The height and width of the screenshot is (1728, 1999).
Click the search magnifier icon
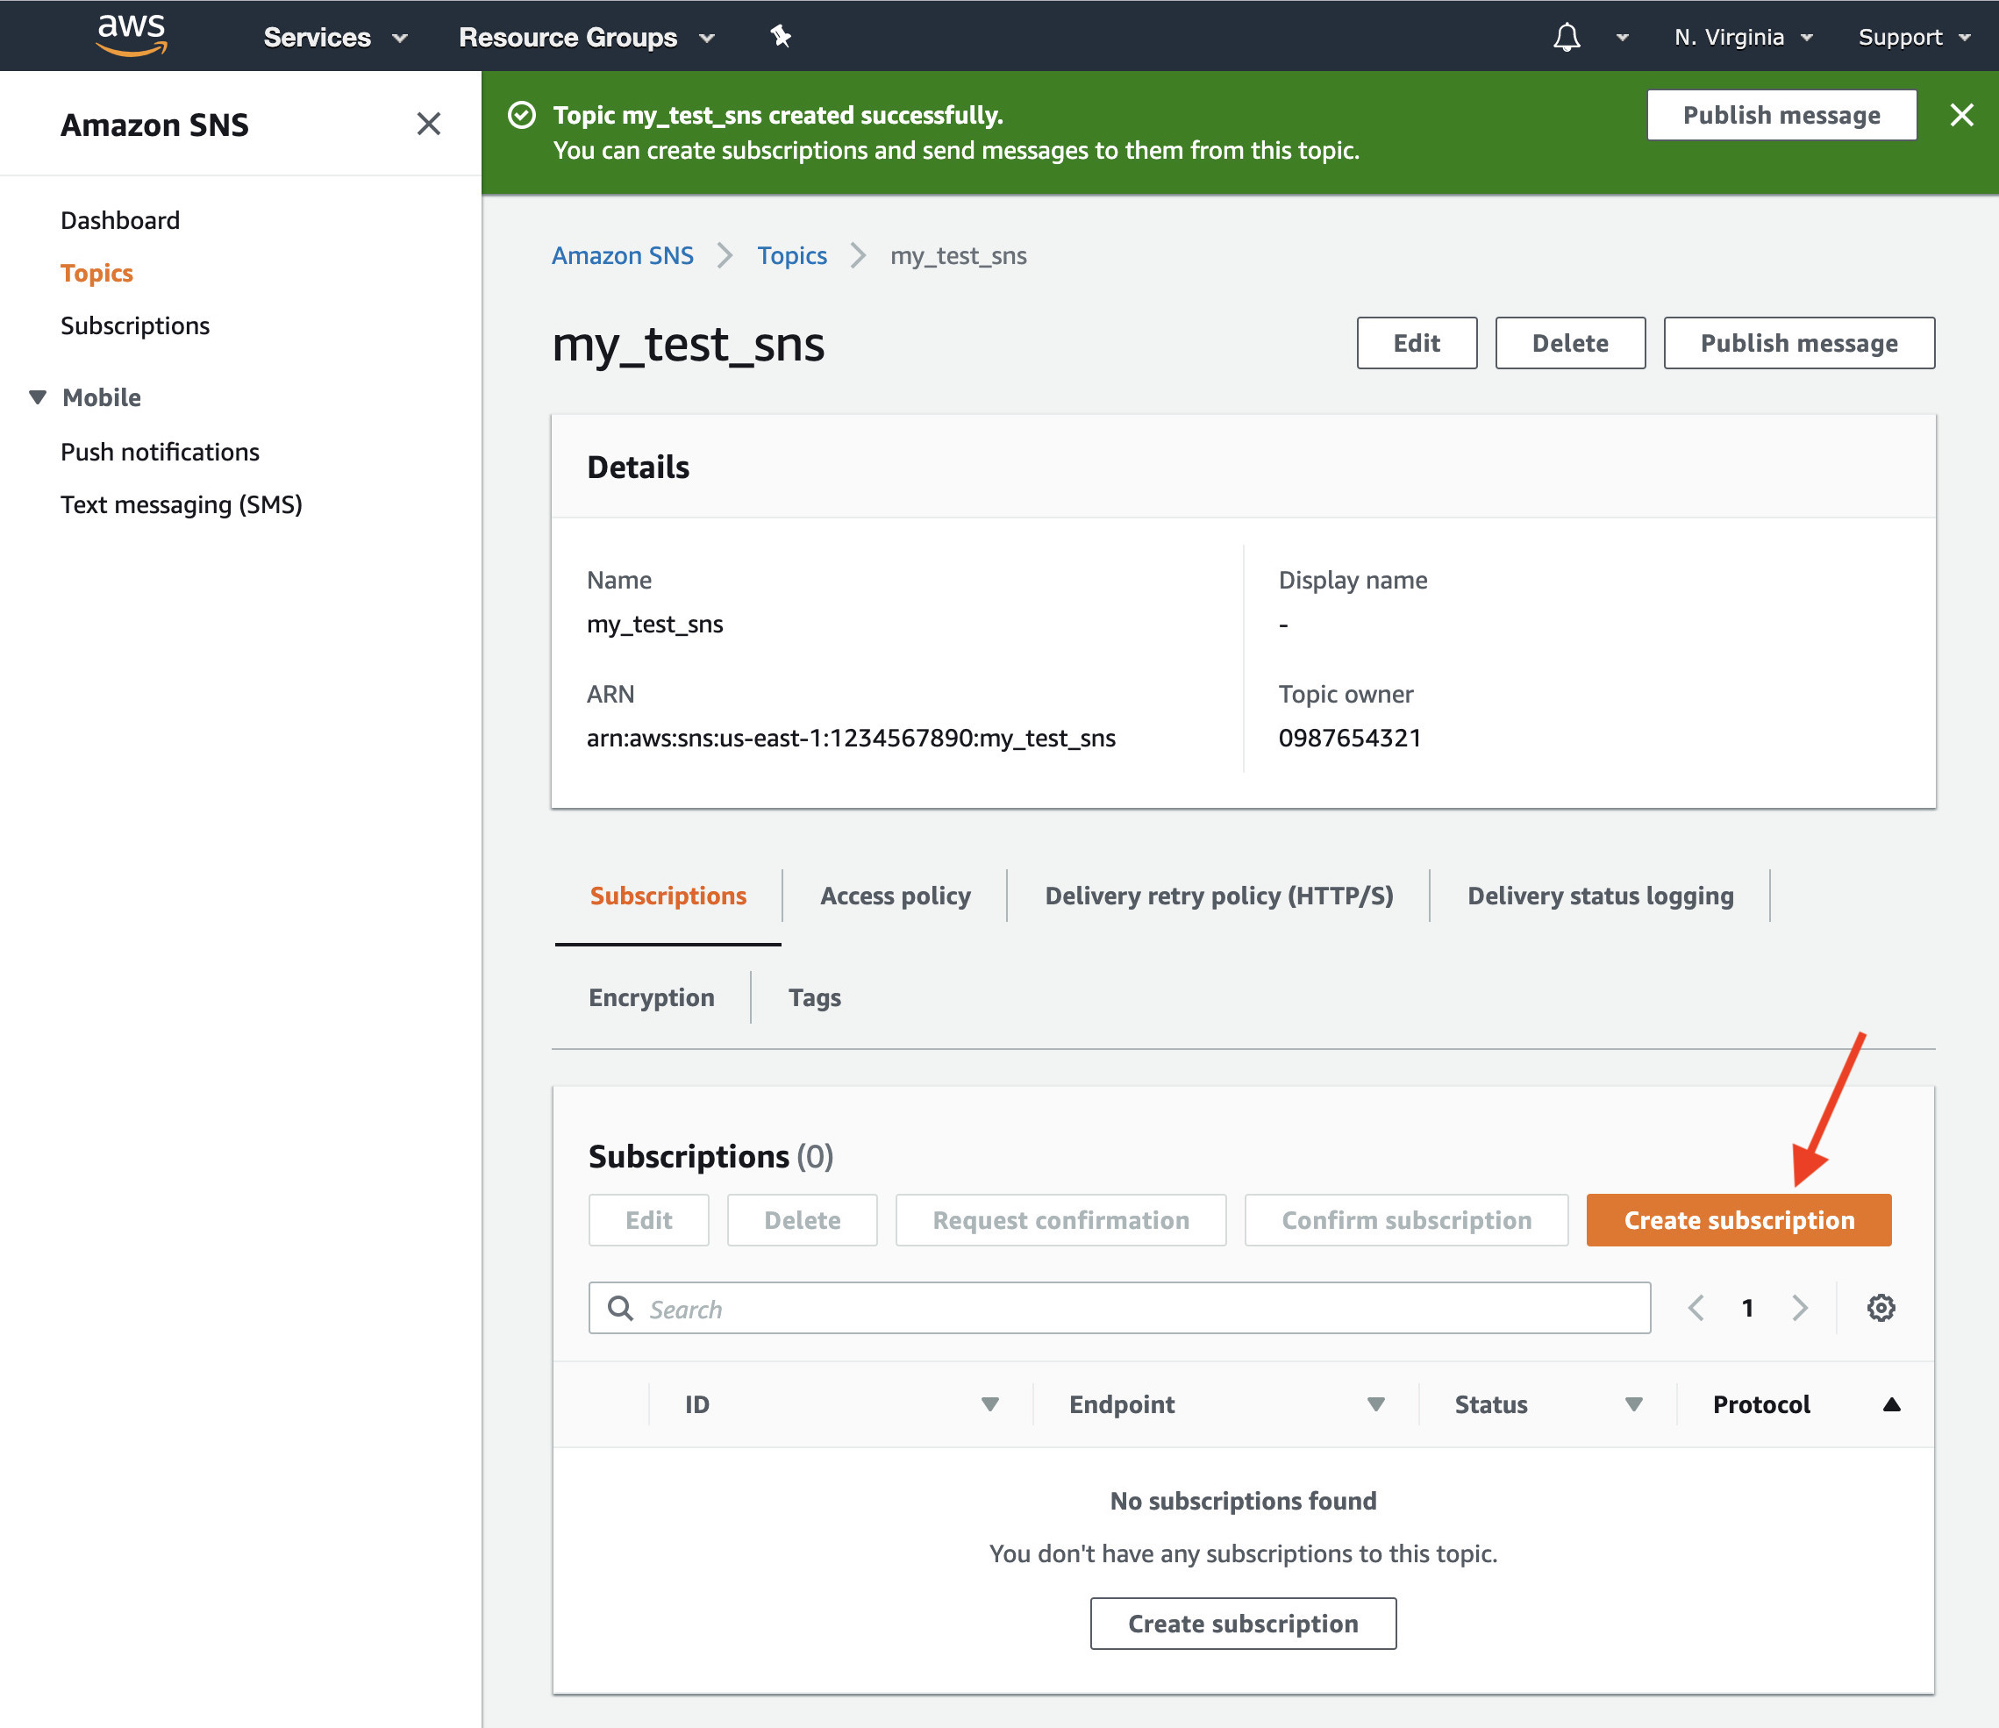pos(620,1307)
